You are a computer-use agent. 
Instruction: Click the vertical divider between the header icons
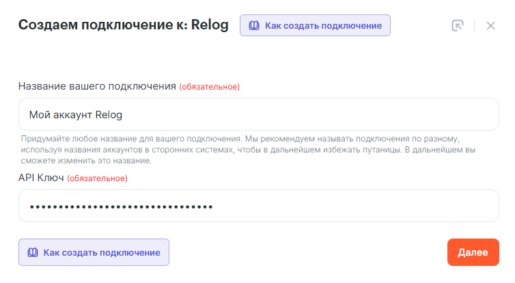coord(474,25)
